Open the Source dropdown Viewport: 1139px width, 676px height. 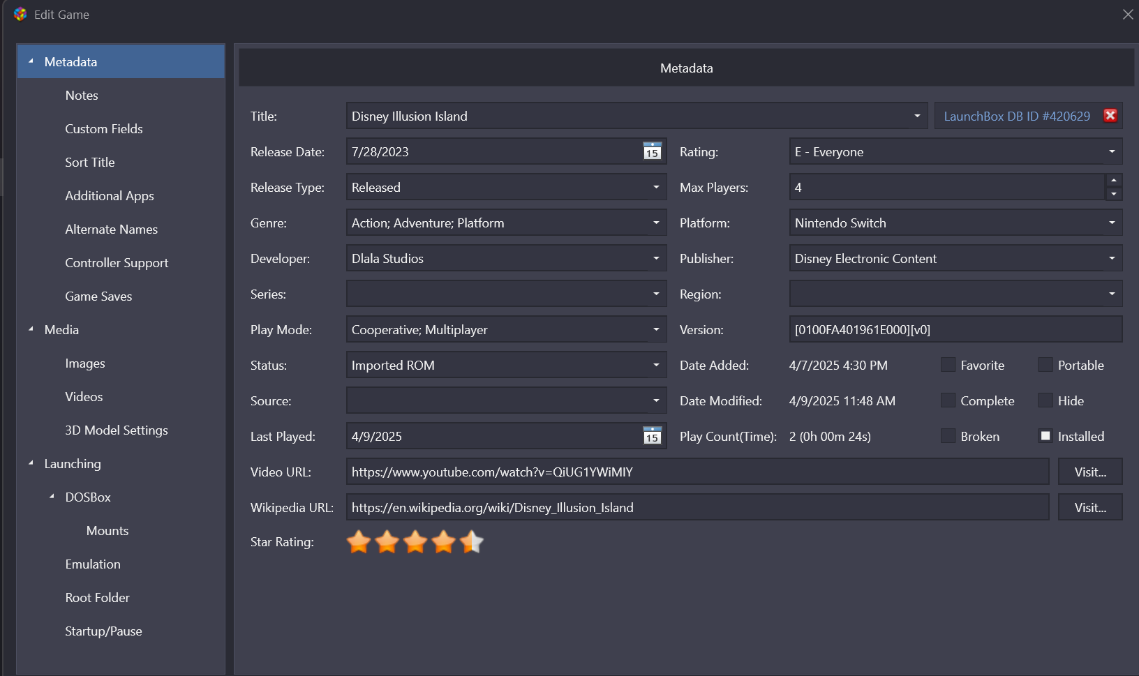[x=656, y=400]
